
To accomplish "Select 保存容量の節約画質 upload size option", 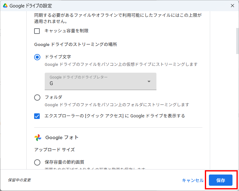I will point(37,162).
